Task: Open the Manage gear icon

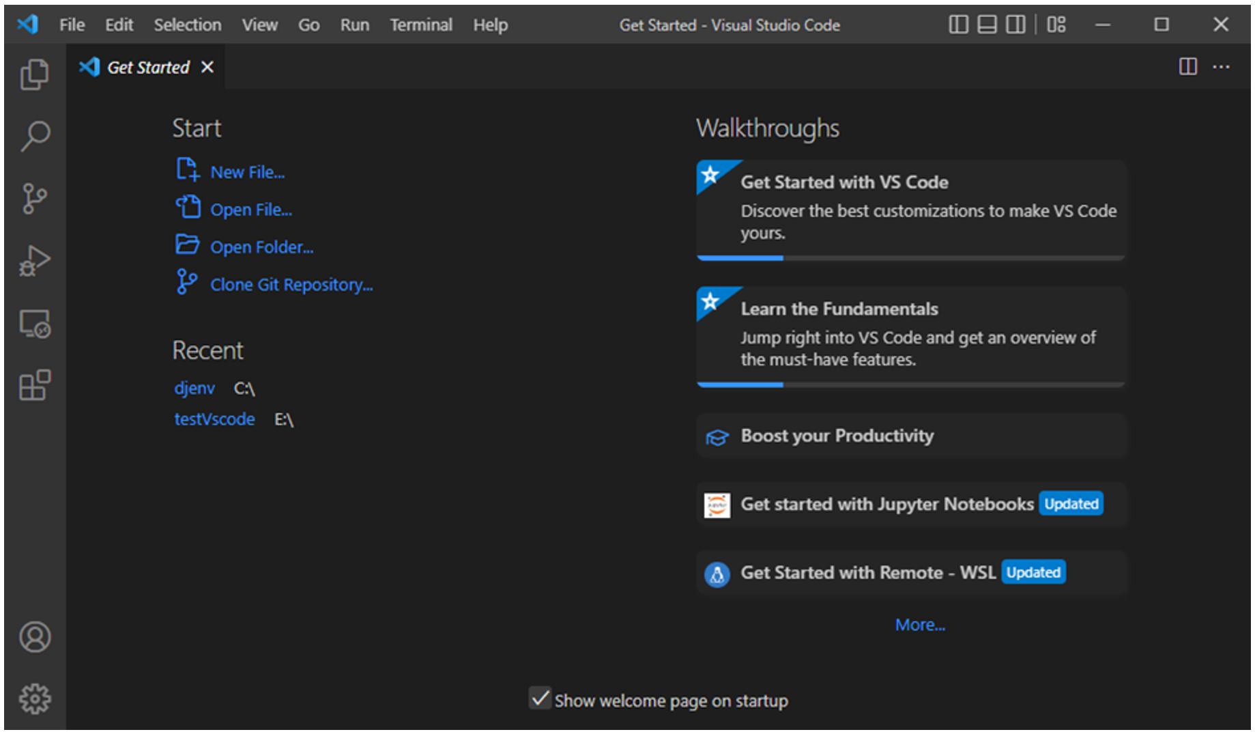Action: (35, 699)
